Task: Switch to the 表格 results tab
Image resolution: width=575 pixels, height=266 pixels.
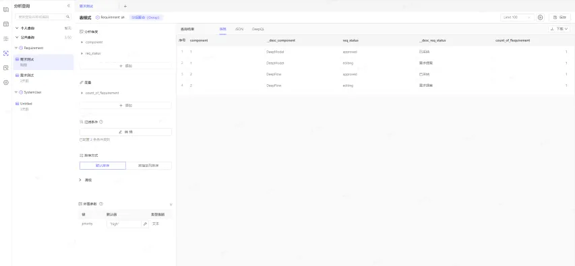Action: click(222, 29)
